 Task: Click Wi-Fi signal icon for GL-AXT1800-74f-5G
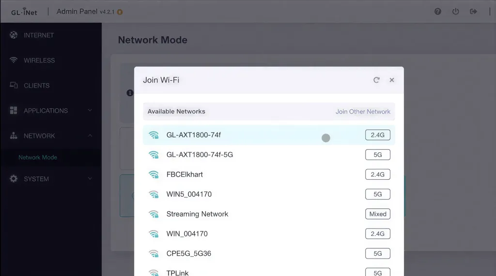[154, 155]
